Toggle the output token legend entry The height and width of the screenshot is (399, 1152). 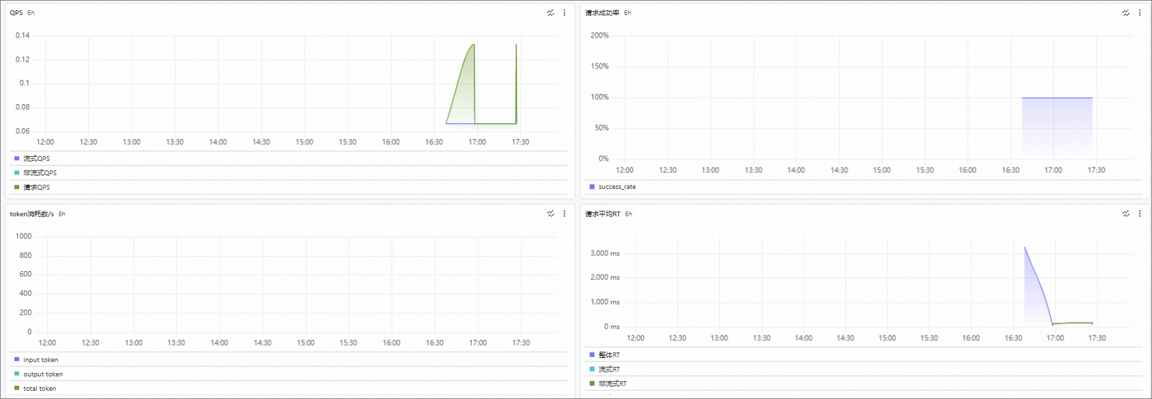pos(38,374)
